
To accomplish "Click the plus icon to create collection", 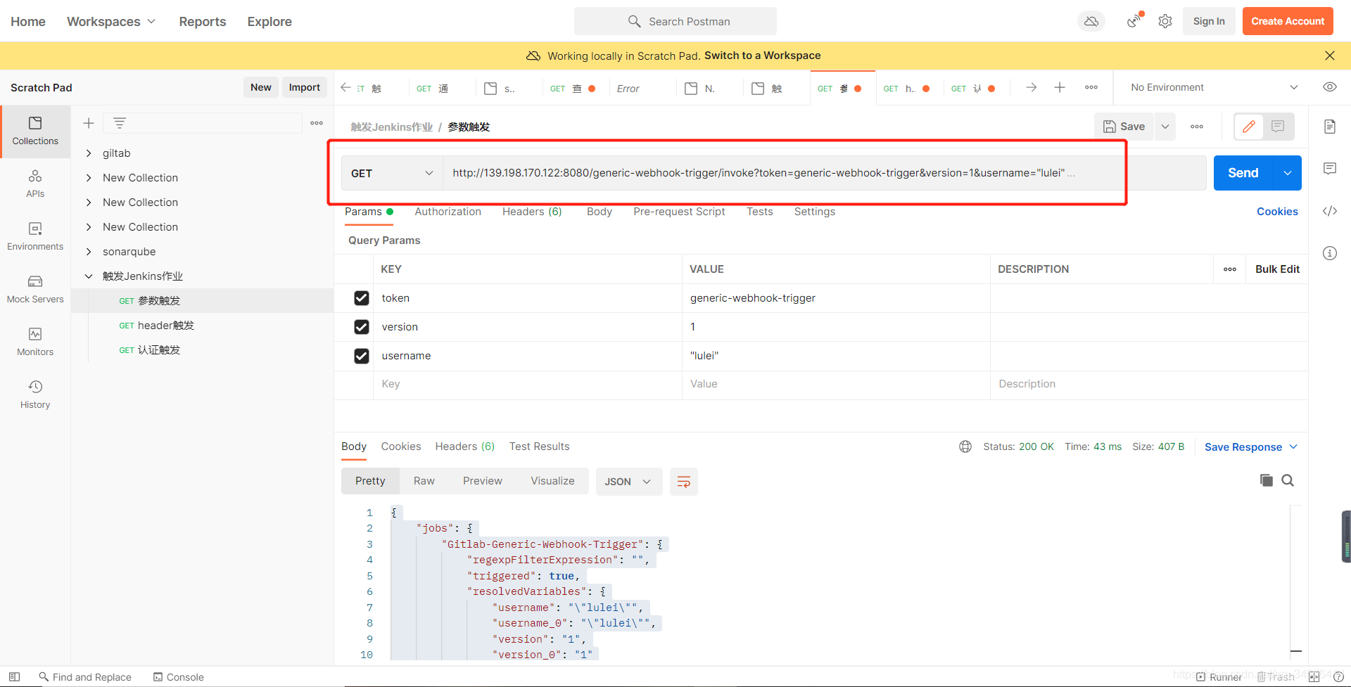I will click(89, 123).
